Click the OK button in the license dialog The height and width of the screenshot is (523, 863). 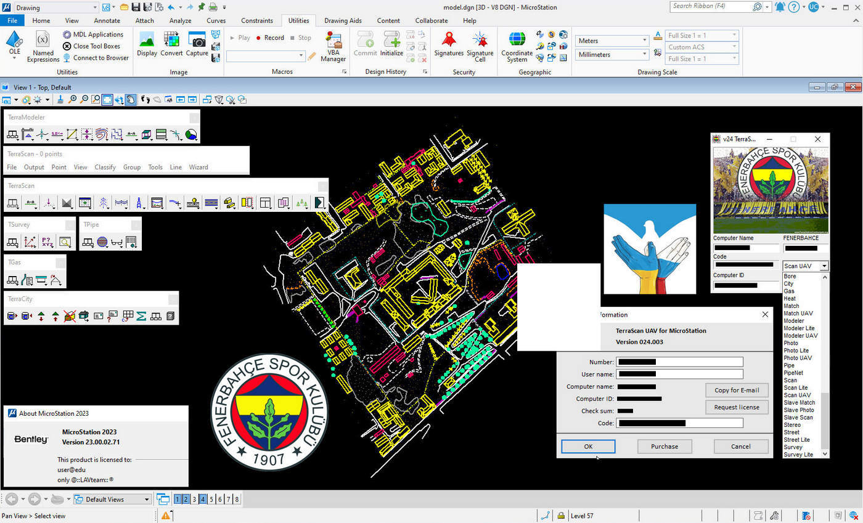click(x=588, y=446)
